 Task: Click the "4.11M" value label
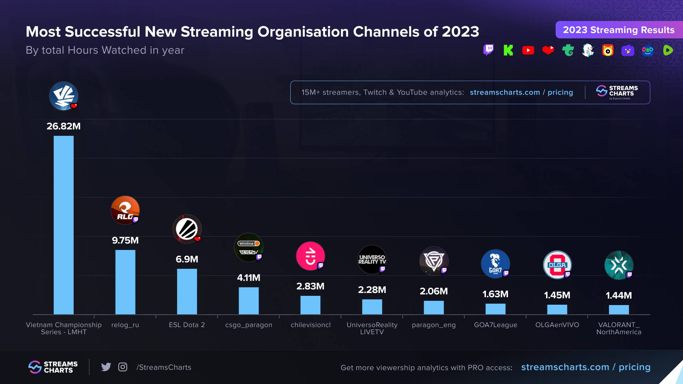(249, 278)
